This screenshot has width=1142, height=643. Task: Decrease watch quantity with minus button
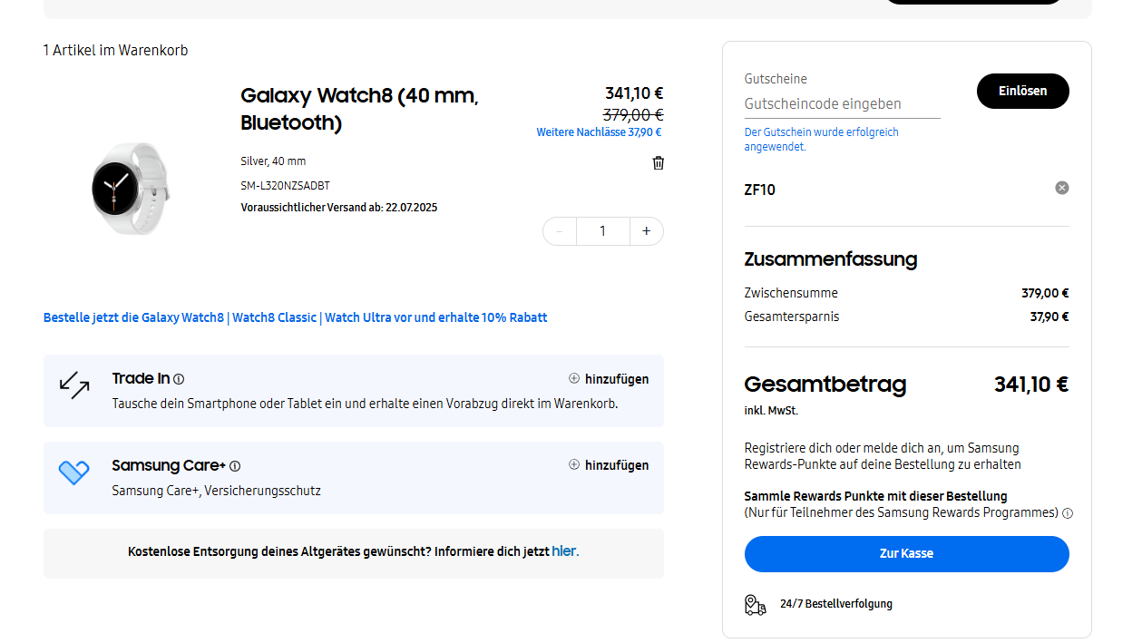point(560,231)
